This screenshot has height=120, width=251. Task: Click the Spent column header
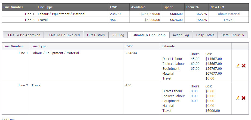(168, 7)
